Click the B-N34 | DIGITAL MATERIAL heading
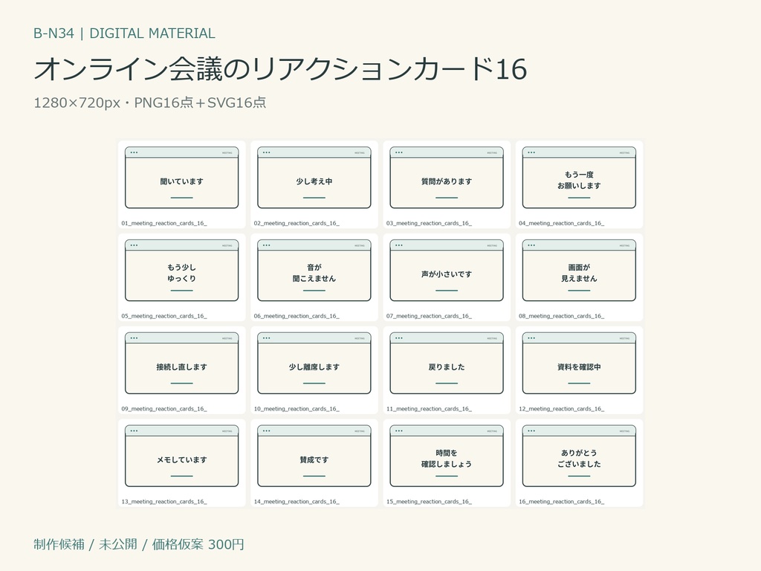Viewport: 761px width, 571px height. [124, 33]
